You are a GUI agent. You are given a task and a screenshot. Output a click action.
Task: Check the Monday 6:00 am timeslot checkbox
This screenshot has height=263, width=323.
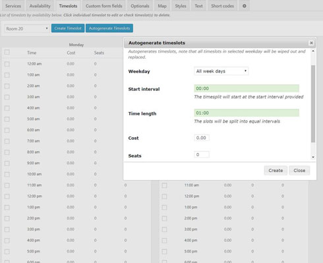point(7,130)
